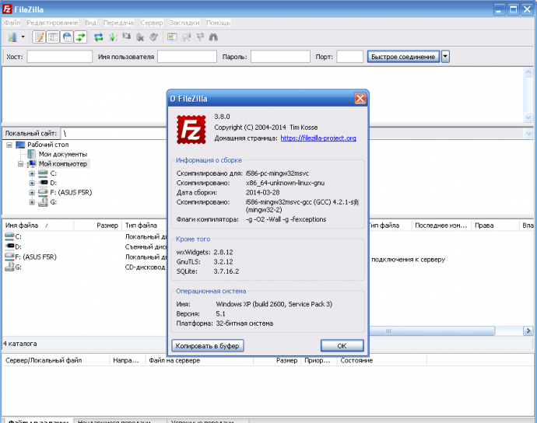Open the filezilla-project.org homepage link
Viewport: 537px width, 423px height.
tap(318, 138)
